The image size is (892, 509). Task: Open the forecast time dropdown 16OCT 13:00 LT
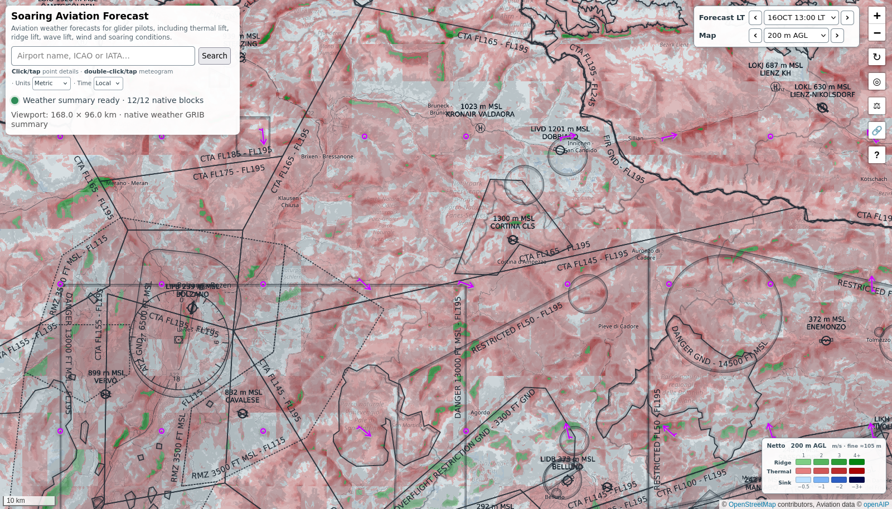tap(801, 18)
